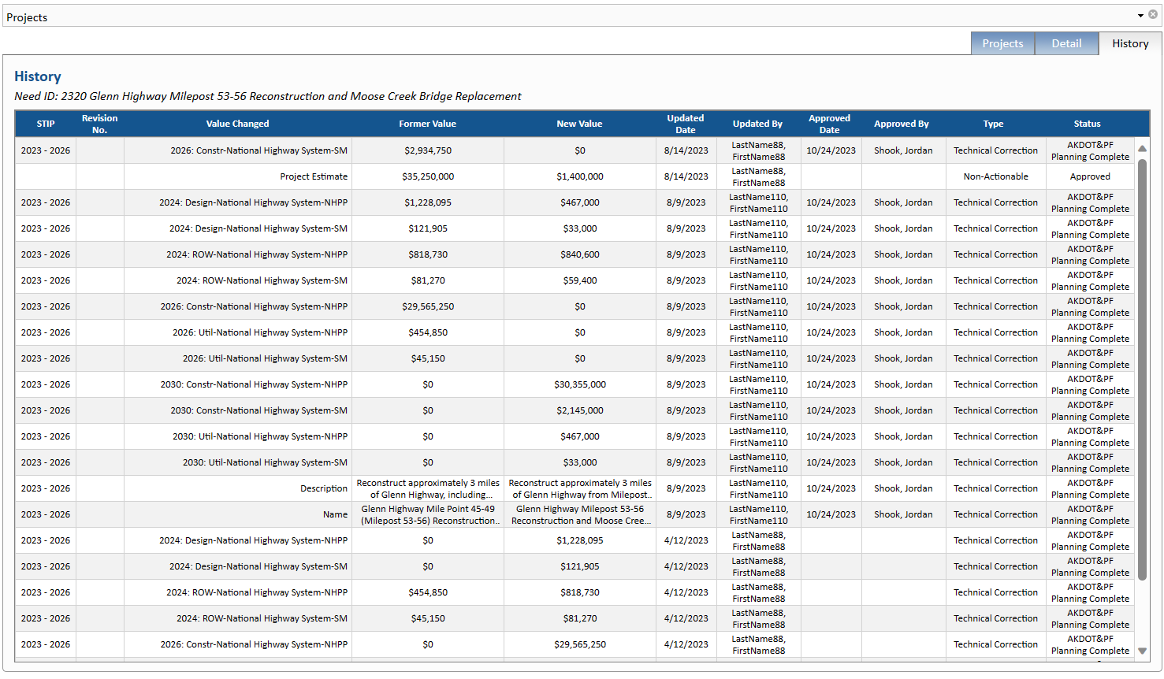The image size is (1164, 679).
Task: Click the 8/14/2023 date in the Project Estimate row
Action: pos(686,176)
